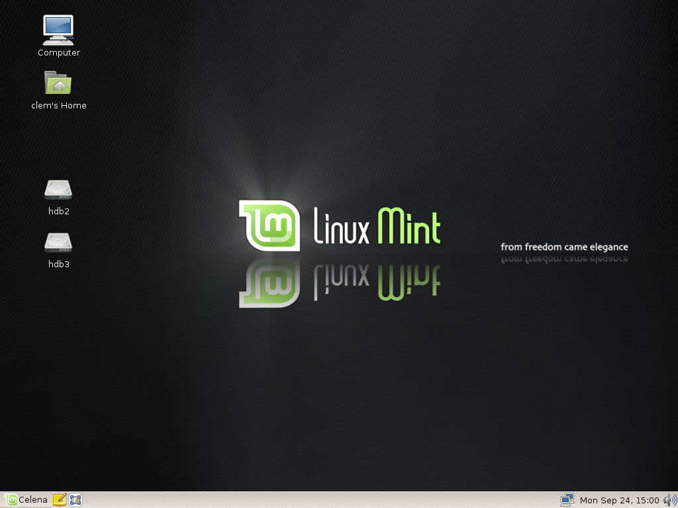Click the empty middle area of bottom panel
This screenshot has height=508, width=678.
pos(318,500)
